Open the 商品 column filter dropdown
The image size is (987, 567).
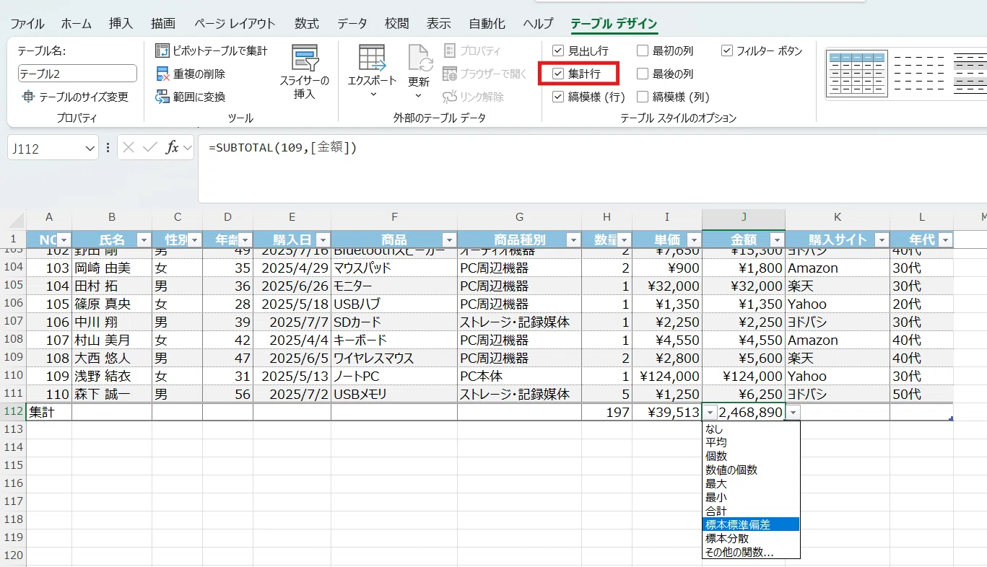tap(448, 240)
